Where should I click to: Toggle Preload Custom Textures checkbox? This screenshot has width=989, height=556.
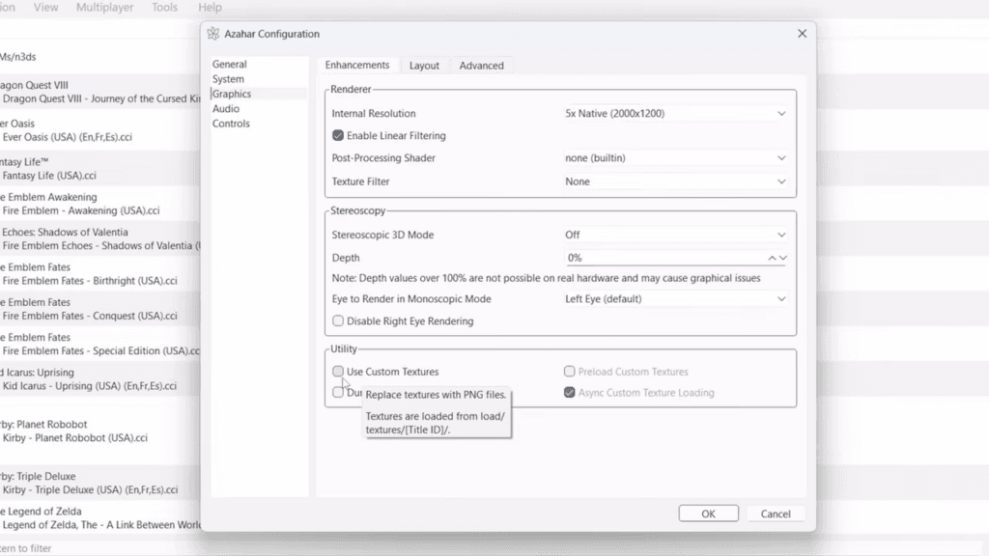(x=570, y=372)
